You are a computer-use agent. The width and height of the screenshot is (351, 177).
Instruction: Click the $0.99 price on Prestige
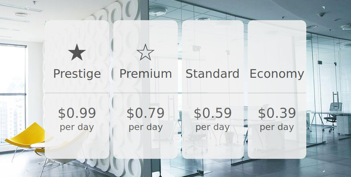[x=77, y=113]
